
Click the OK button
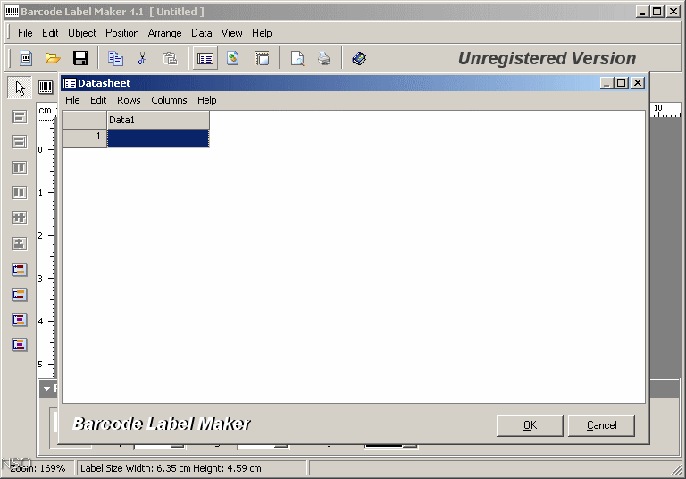(530, 425)
